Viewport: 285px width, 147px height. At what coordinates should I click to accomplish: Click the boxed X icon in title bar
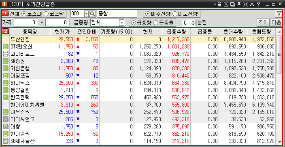click(x=226, y=4)
